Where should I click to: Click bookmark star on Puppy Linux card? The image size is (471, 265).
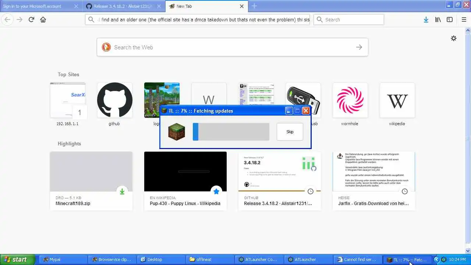pos(216,191)
